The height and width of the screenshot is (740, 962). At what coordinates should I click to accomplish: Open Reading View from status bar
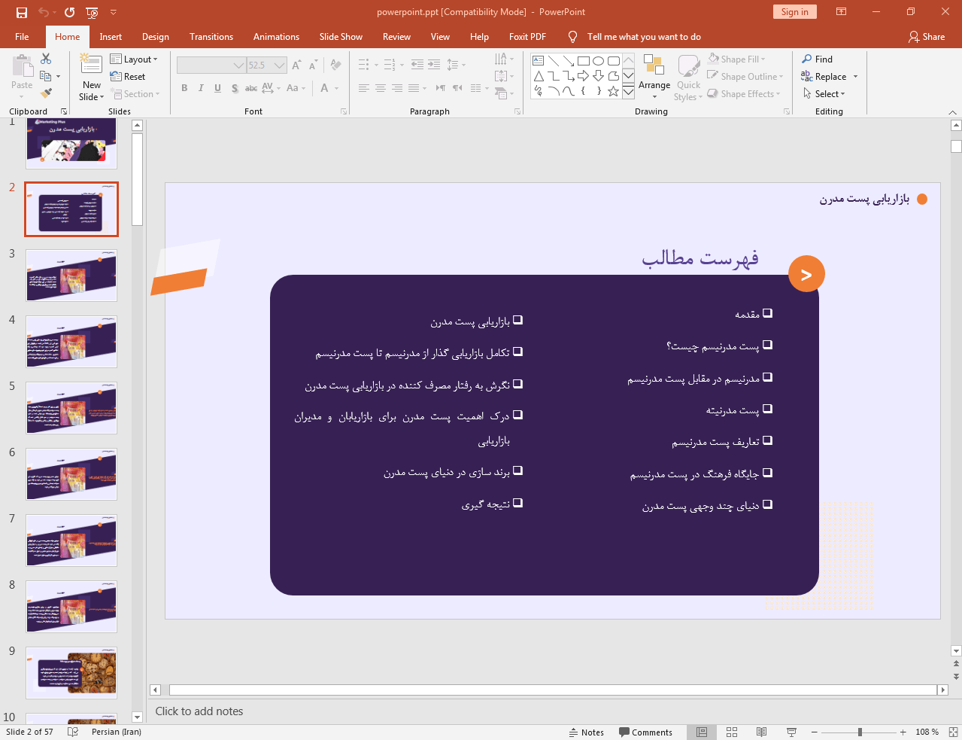(761, 732)
